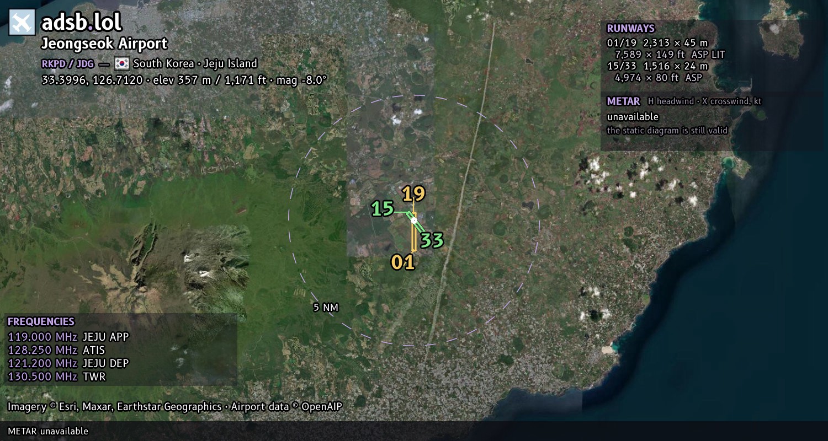
Task: Click the runway 33 label on map
Action: point(432,240)
